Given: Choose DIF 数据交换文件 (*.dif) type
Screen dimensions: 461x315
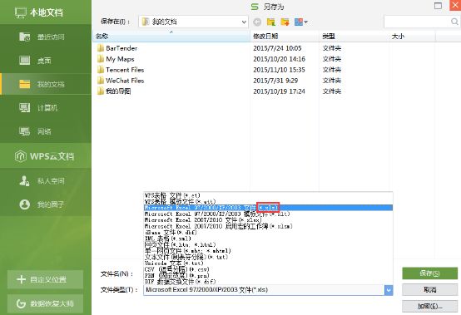Looking at the screenshot, I should tap(268, 281).
